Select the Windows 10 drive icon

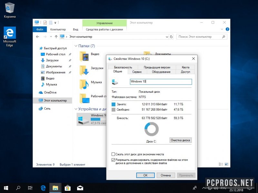(84, 120)
